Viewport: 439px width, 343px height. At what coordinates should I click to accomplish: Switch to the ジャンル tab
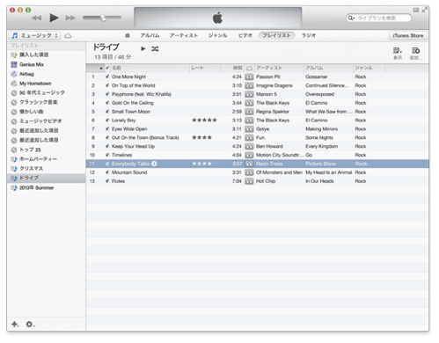pos(217,35)
